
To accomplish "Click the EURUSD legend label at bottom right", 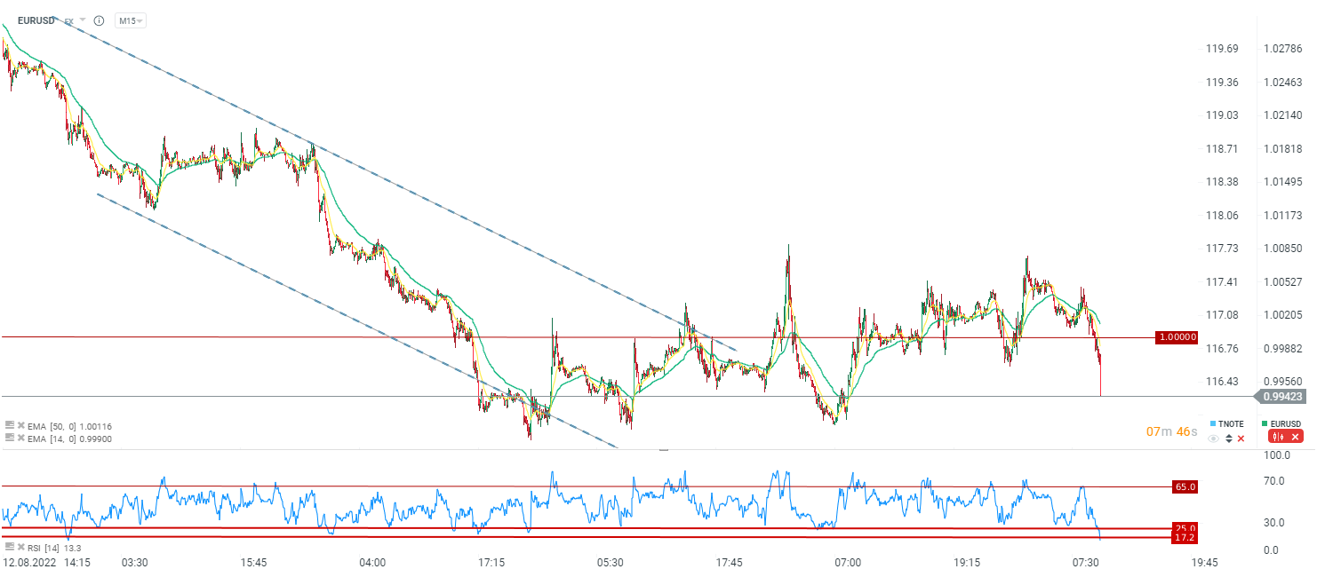I will tap(1285, 423).
